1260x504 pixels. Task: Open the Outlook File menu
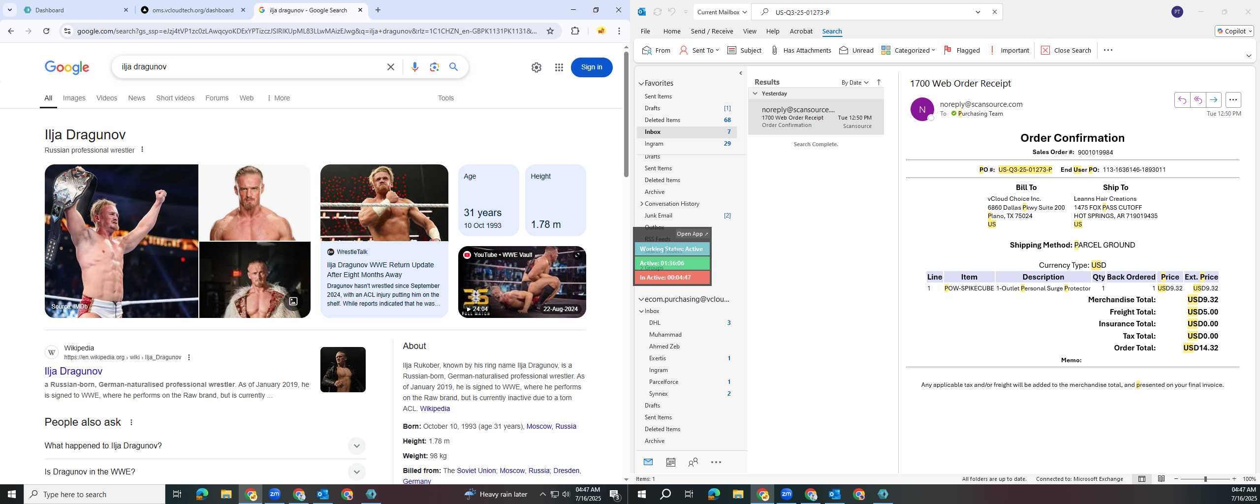pyautogui.click(x=645, y=31)
